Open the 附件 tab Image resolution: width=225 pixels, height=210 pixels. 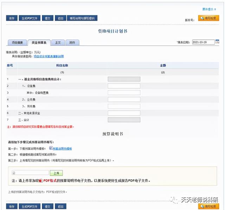(72, 42)
